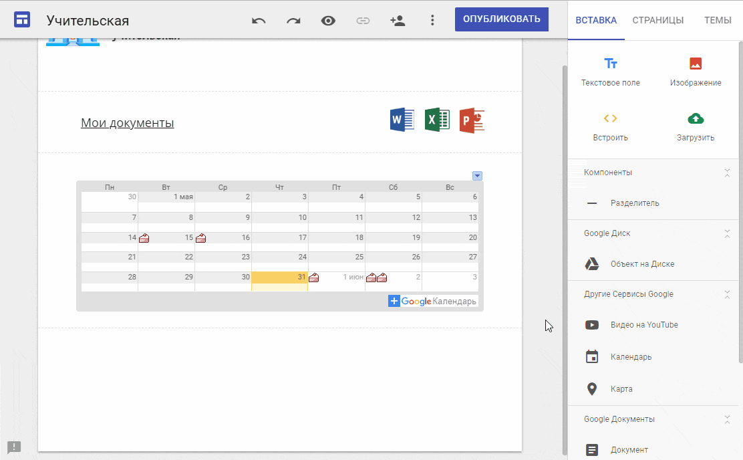Click the Встроить embed option

[x=610, y=127]
